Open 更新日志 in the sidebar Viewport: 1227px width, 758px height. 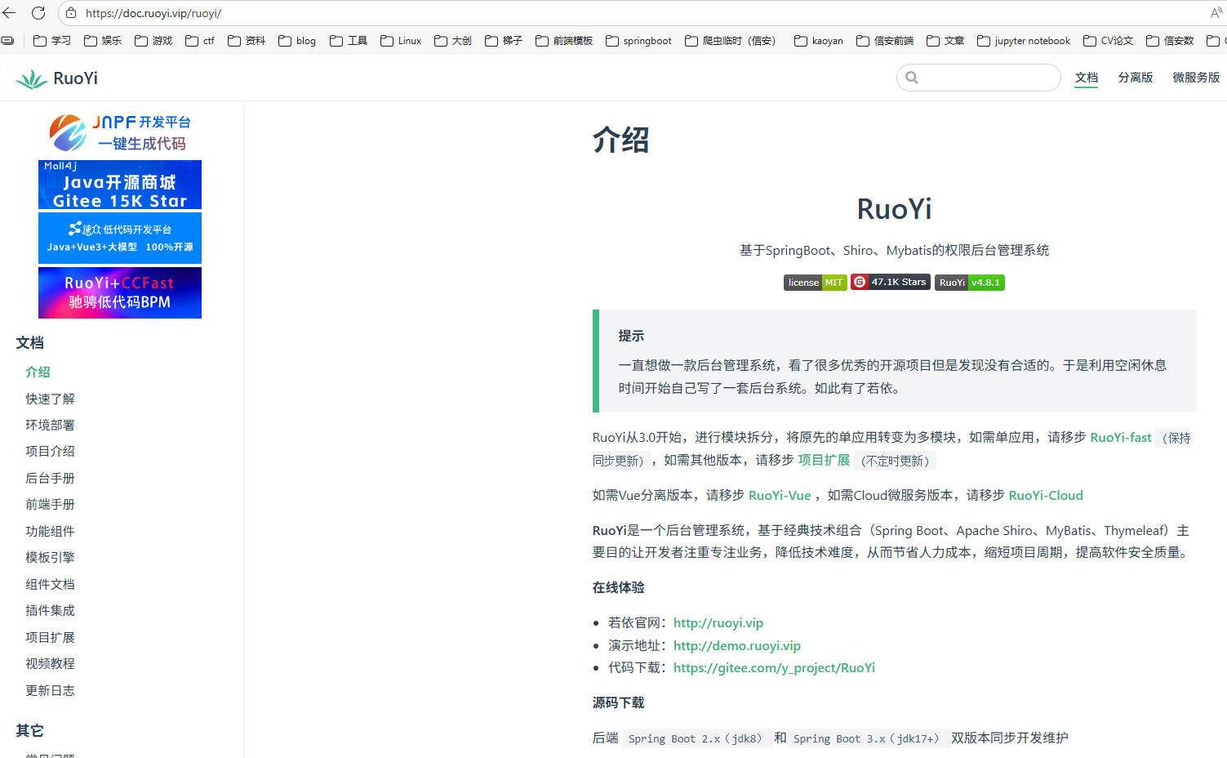point(50,691)
